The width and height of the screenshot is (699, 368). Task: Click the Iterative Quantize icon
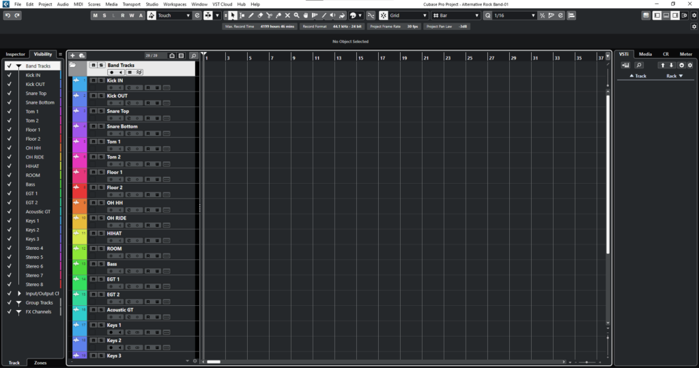click(x=542, y=16)
